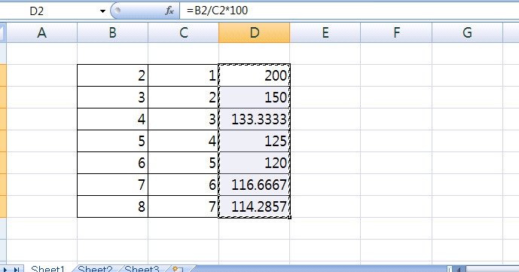This screenshot has width=519, height=272.
Task: Click cell containing 120
Action: point(254,163)
